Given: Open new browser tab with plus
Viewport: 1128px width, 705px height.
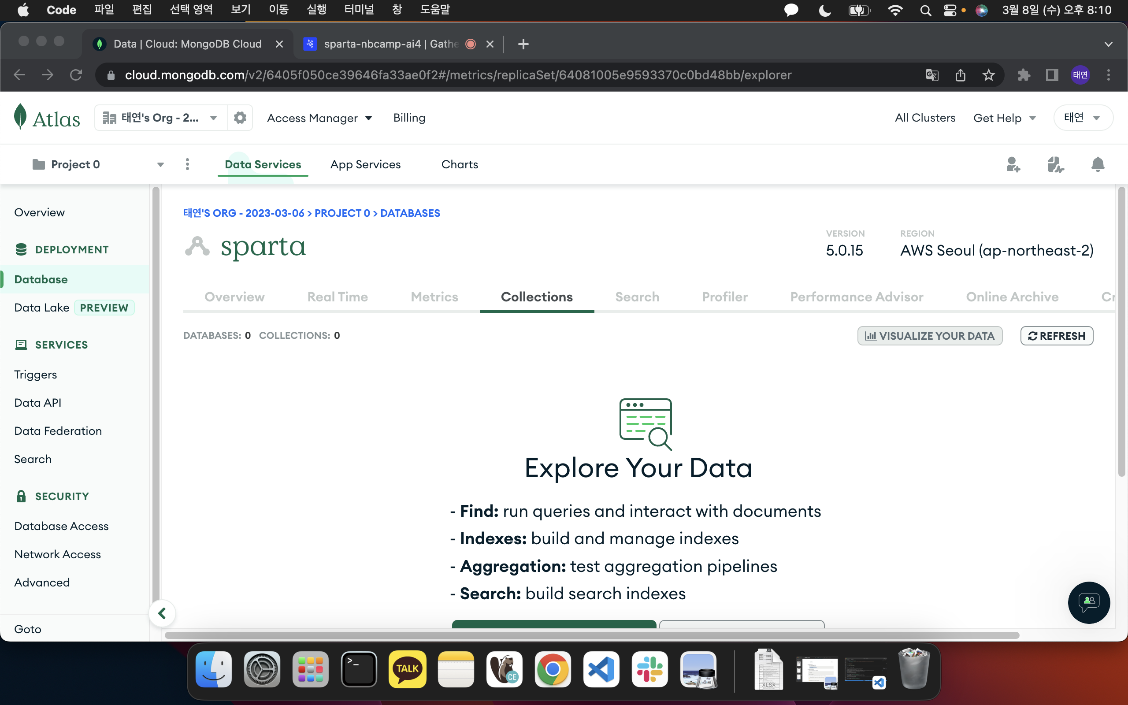Looking at the screenshot, I should (523, 44).
